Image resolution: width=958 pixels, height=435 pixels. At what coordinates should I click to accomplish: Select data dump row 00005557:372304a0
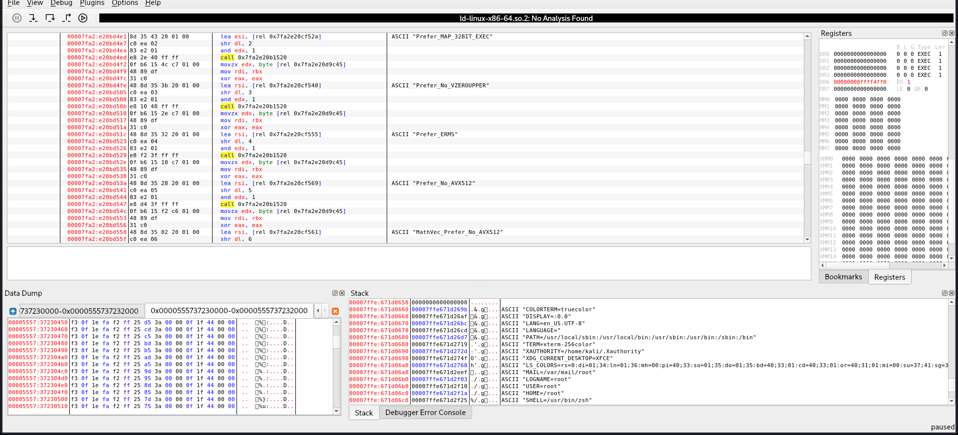tap(170, 357)
